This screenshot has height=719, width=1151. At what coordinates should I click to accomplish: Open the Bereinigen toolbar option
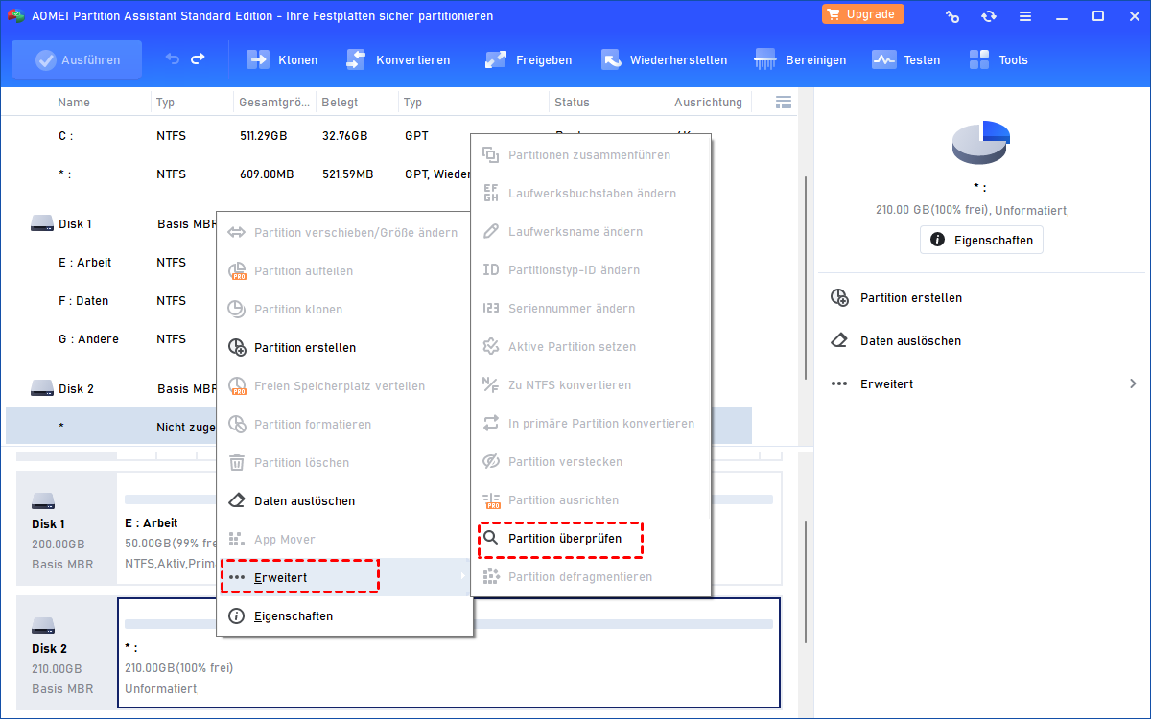point(800,59)
